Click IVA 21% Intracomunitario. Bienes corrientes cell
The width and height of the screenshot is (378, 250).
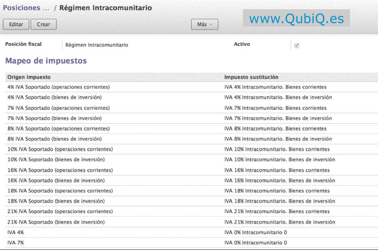point(277,212)
